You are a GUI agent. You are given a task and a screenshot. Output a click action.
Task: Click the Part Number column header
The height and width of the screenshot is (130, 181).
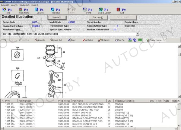click(37, 101)
